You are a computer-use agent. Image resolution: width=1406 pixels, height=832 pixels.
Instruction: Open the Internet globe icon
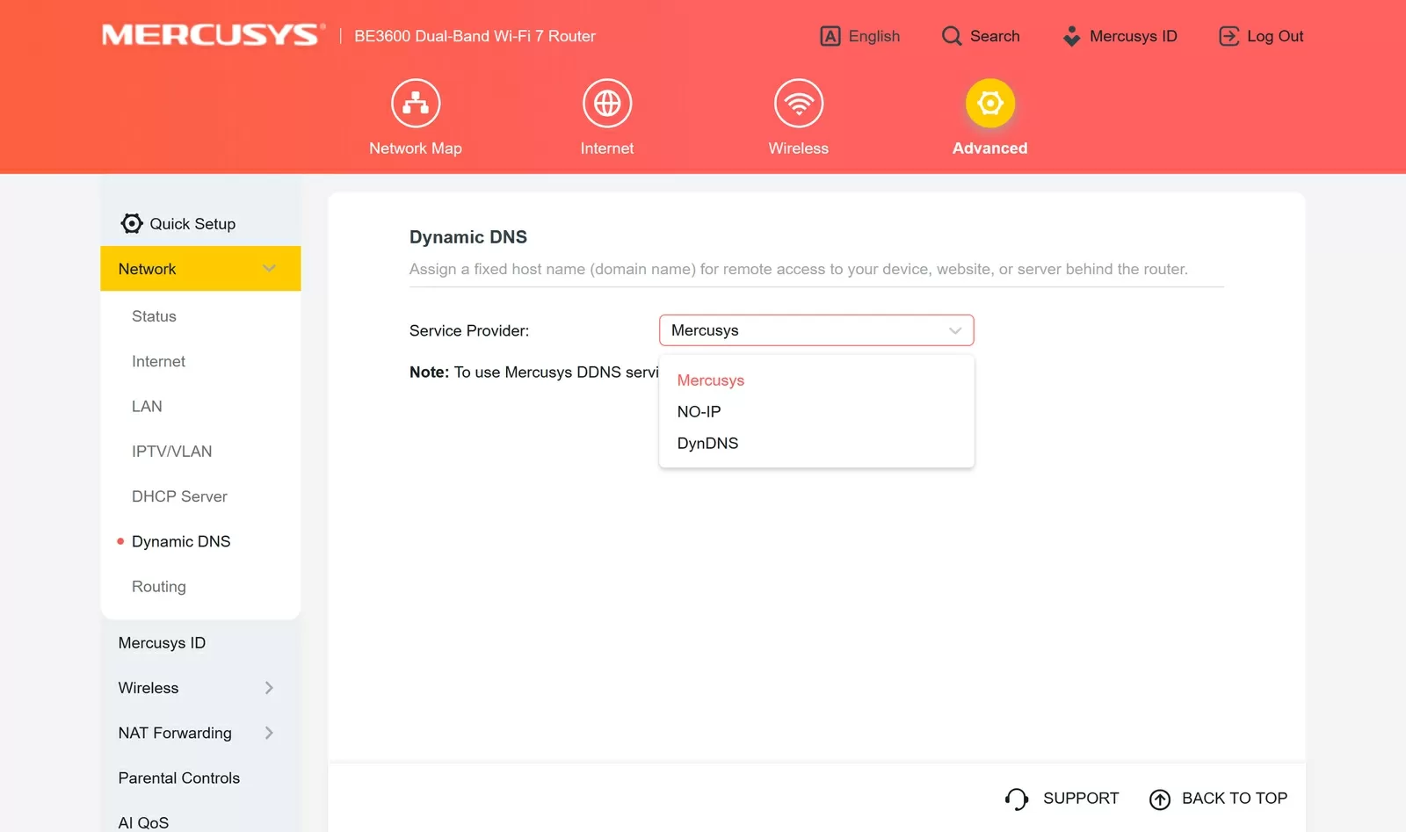[607, 104]
